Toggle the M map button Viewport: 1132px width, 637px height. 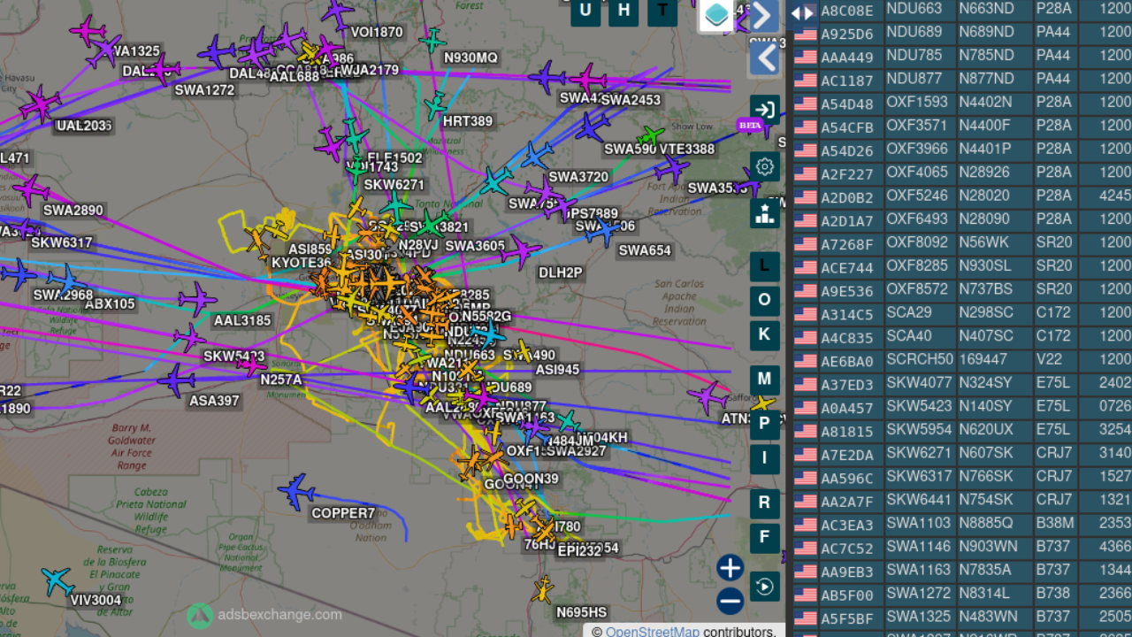(765, 380)
